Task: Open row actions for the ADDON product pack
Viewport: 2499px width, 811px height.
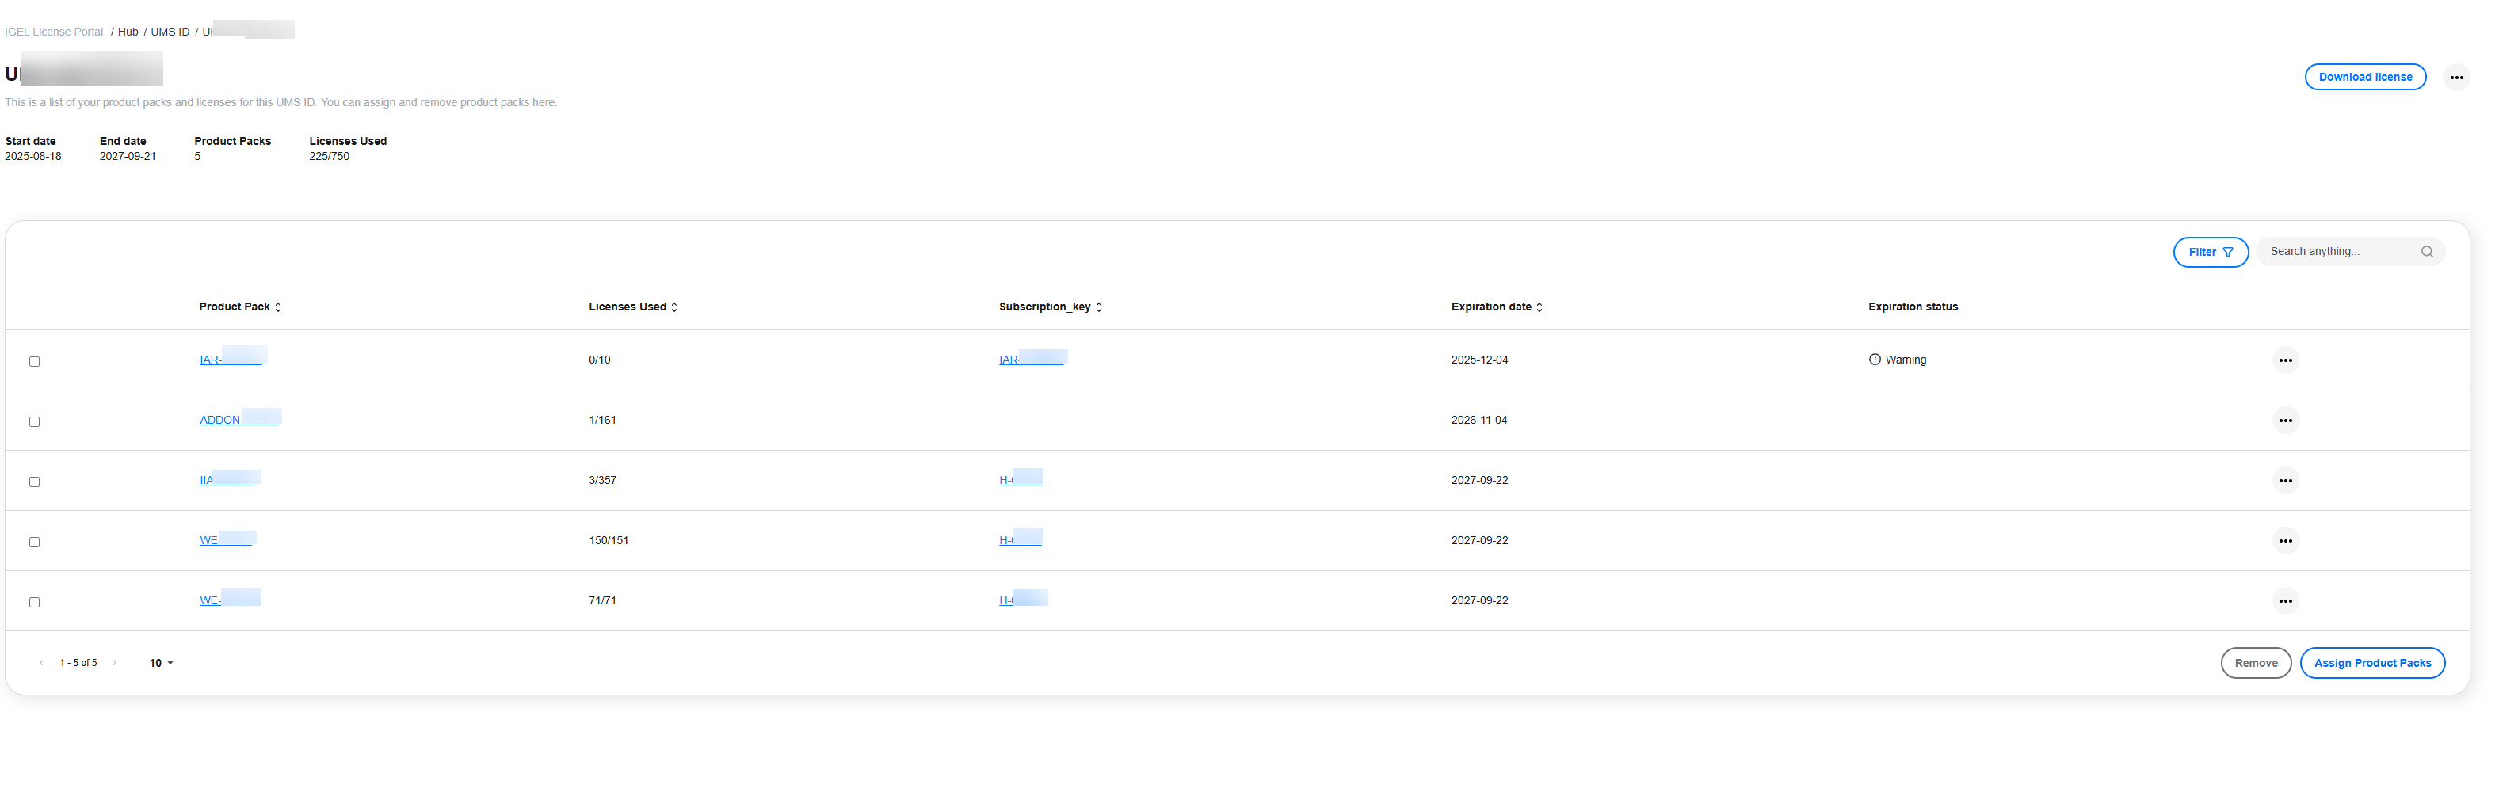Action: (2284, 420)
